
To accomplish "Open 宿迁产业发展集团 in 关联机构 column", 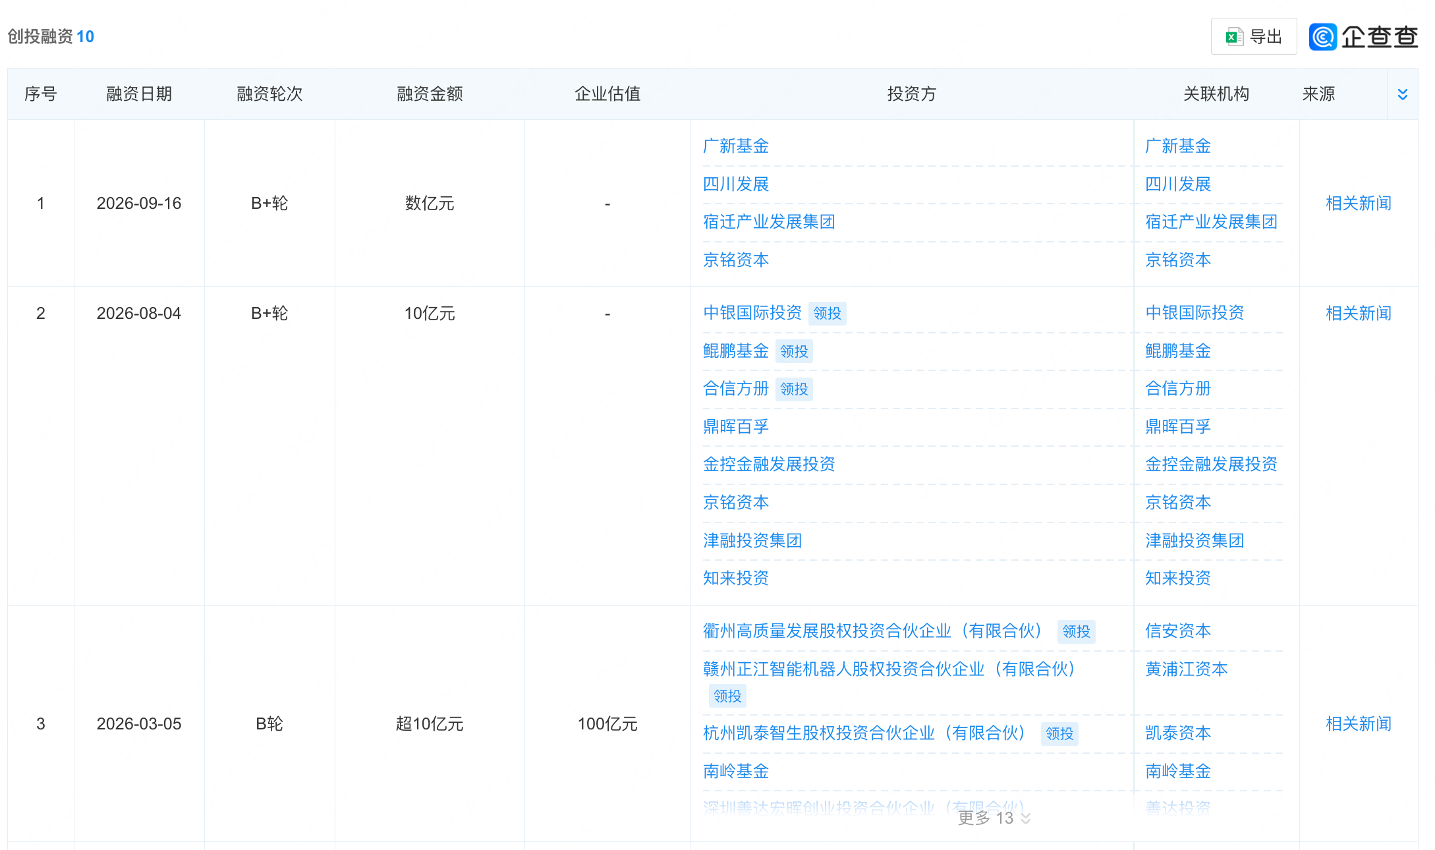I will point(1211,221).
